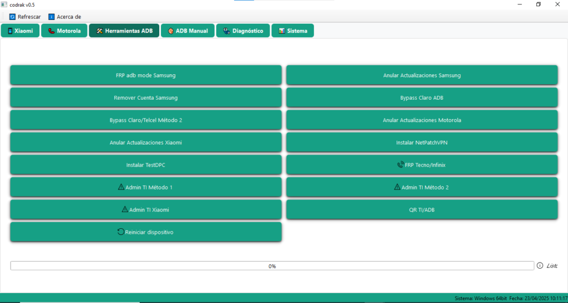568x303 pixels.
Task: Open the Acerca de info icon
Action: (52, 17)
